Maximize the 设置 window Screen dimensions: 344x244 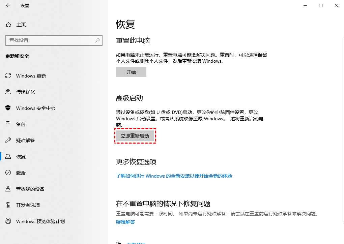[x=320, y=5]
